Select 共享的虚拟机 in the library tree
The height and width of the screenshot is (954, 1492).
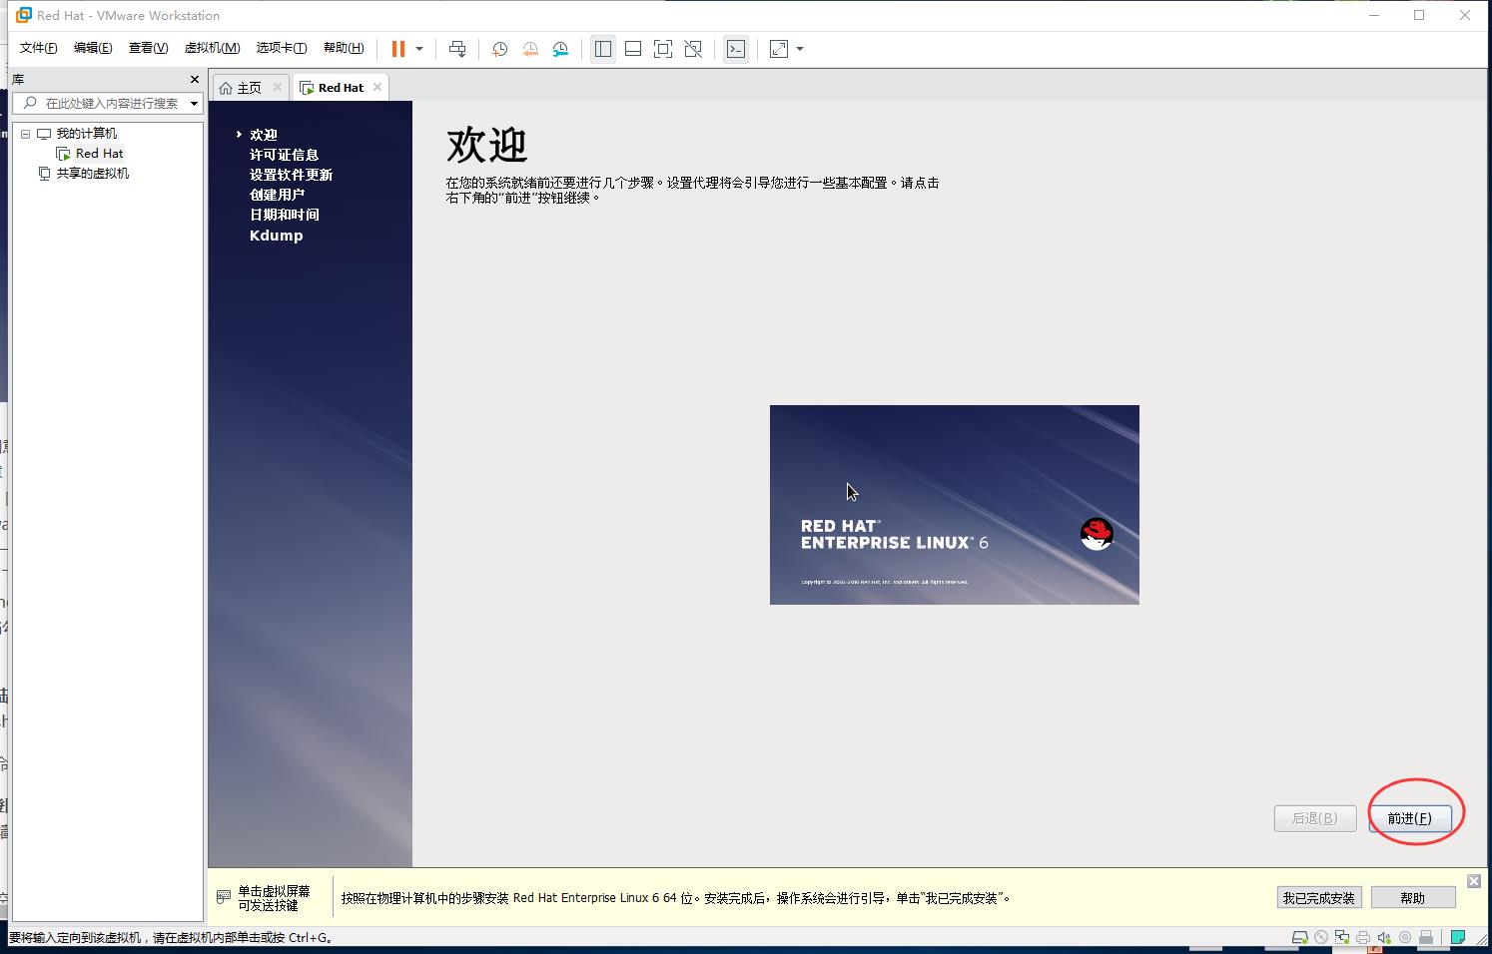92,174
